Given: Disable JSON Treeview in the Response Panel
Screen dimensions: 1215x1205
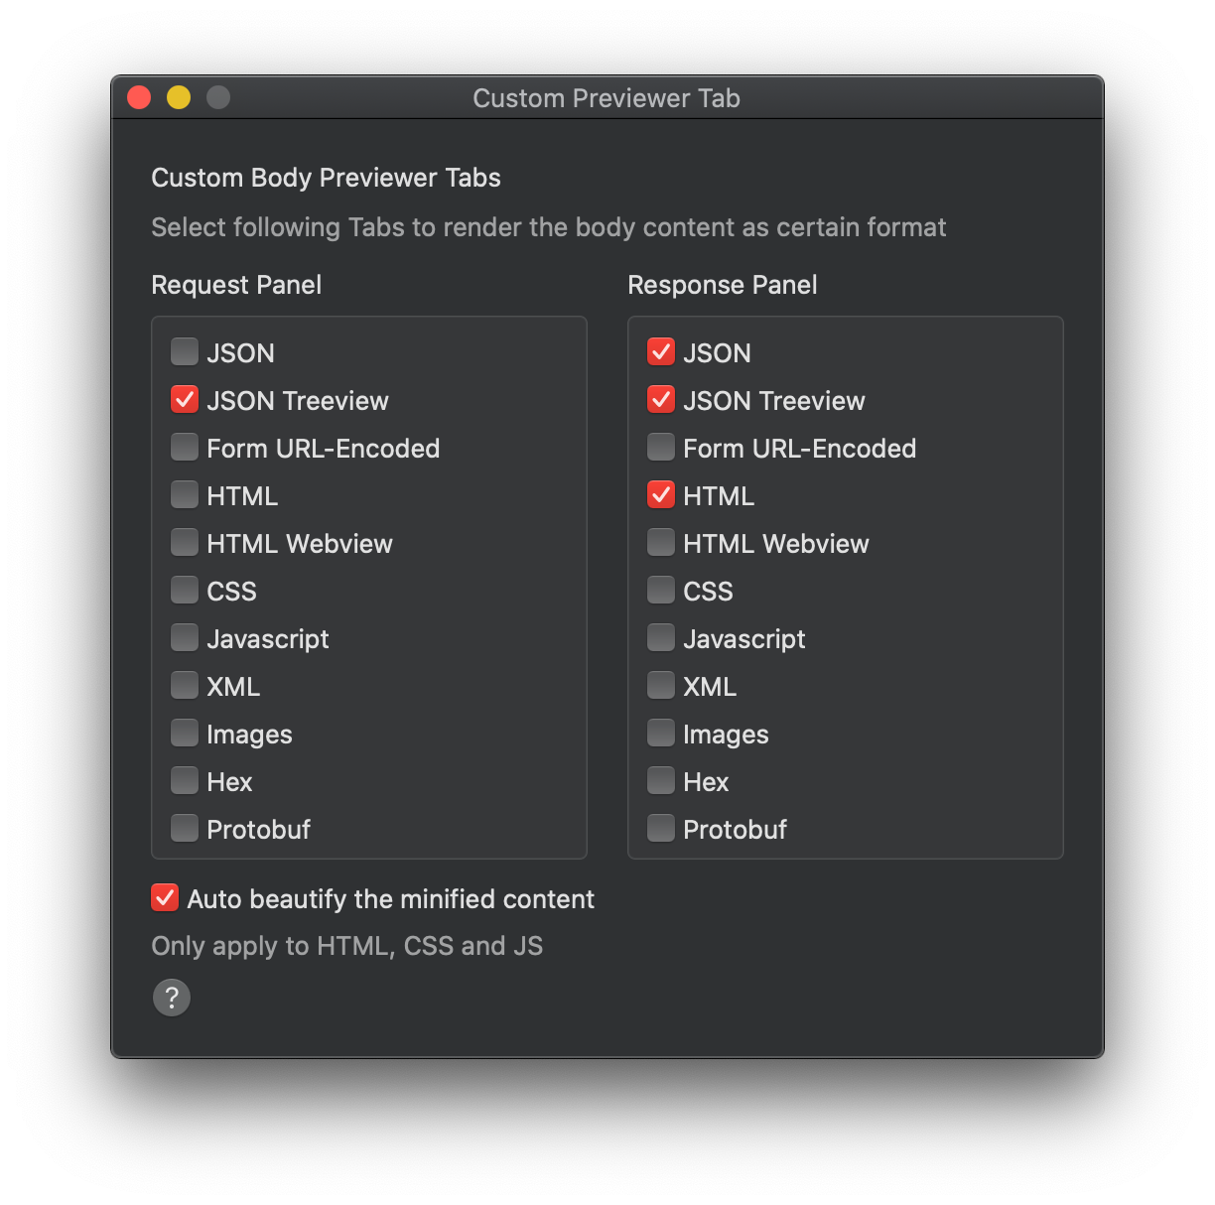Looking at the screenshot, I should tap(661, 399).
